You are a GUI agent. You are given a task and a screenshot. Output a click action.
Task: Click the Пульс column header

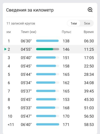pyautogui.click(x=66, y=32)
